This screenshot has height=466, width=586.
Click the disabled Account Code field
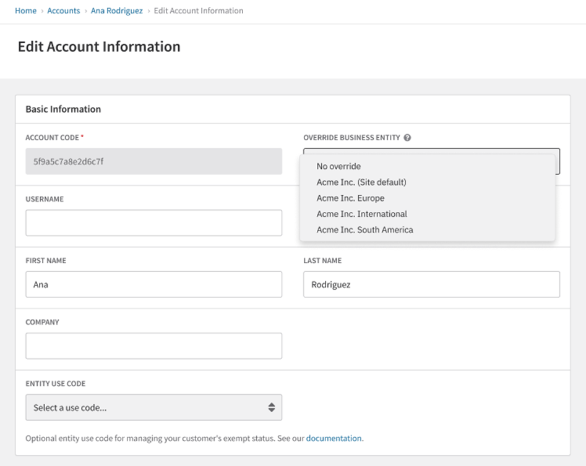[153, 161]
